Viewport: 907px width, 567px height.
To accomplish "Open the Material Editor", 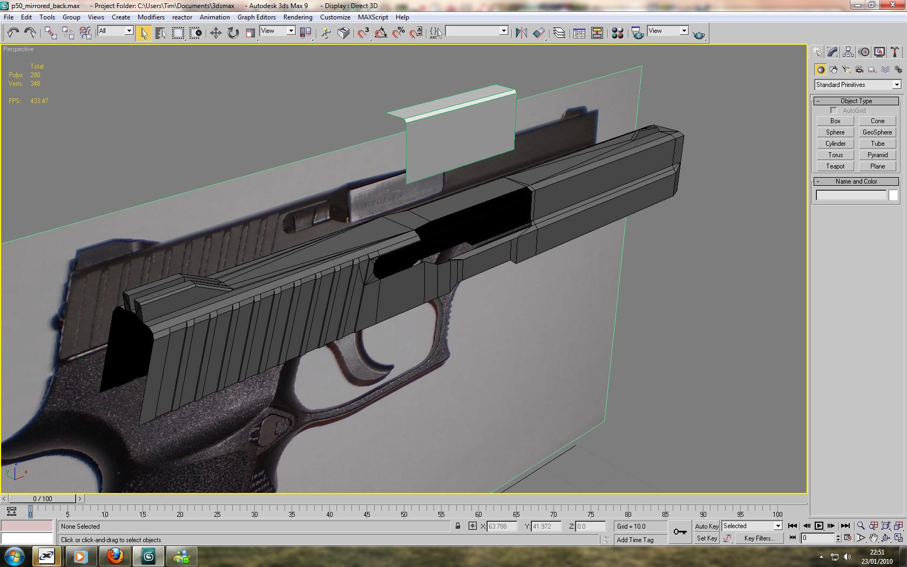I will (x=618, y=33).
